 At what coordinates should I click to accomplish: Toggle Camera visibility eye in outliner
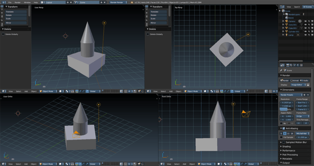(306, 21)
